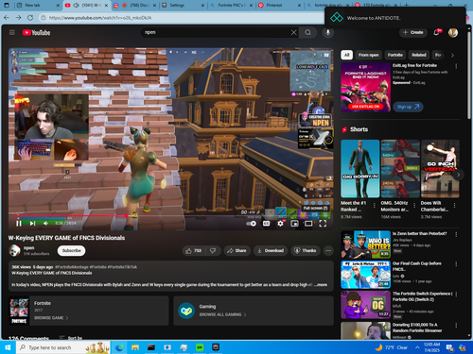The width and height of the screenshot is (473, 354).
Task: Open YouTube notifications bell
Action: (436, 32)
